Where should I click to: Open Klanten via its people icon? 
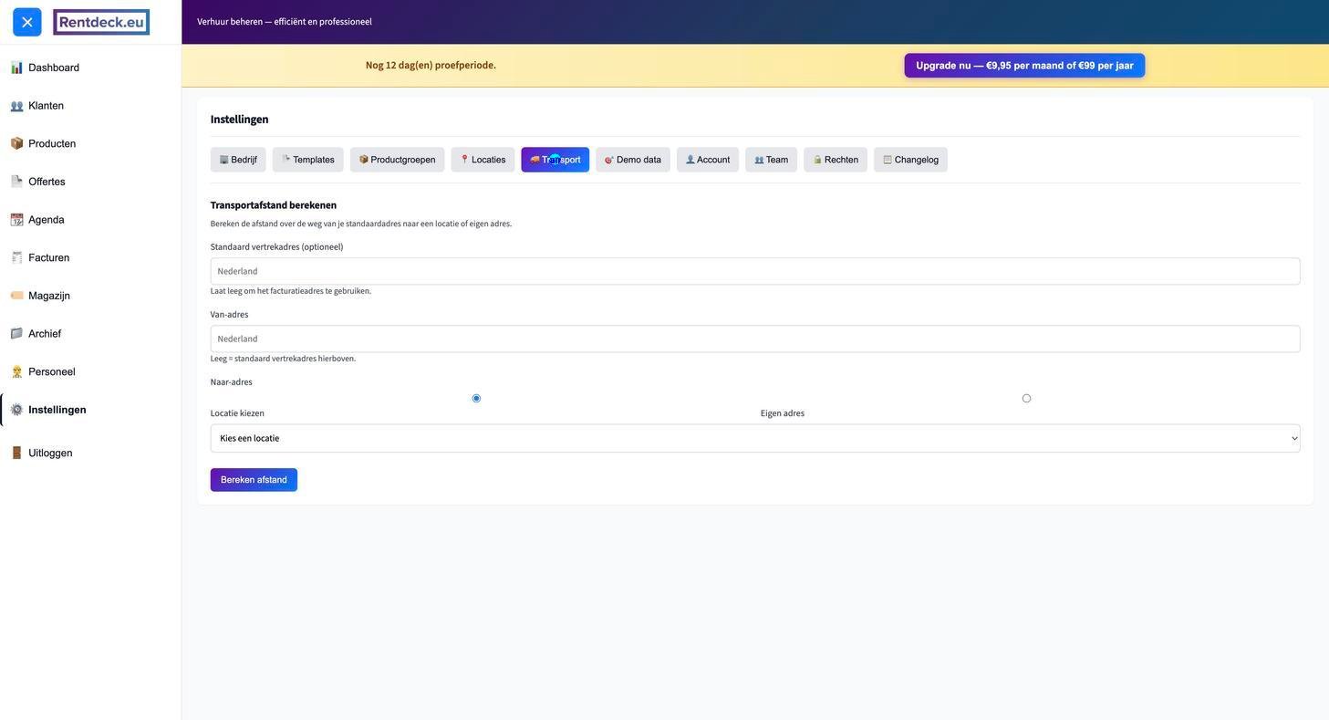point(16,106)
